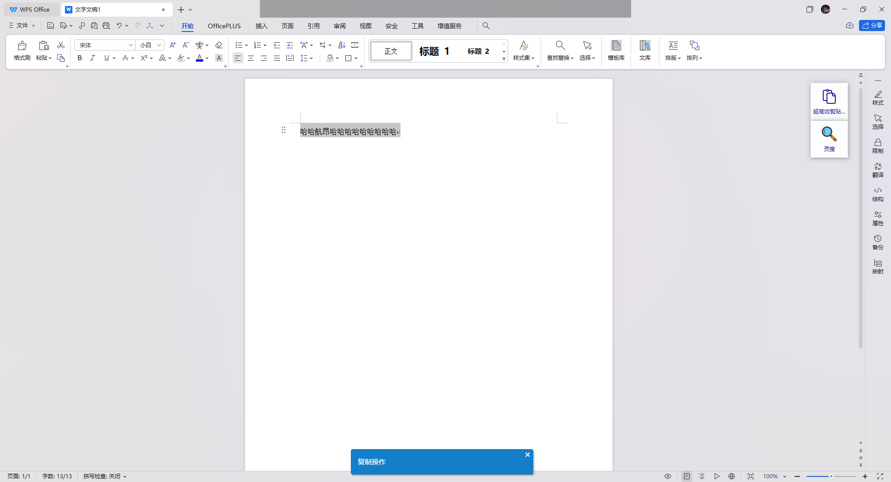Viewport: 891px width, 482px height.
Task: Open the template library (模板库) icon
Action: coord(616,50)
